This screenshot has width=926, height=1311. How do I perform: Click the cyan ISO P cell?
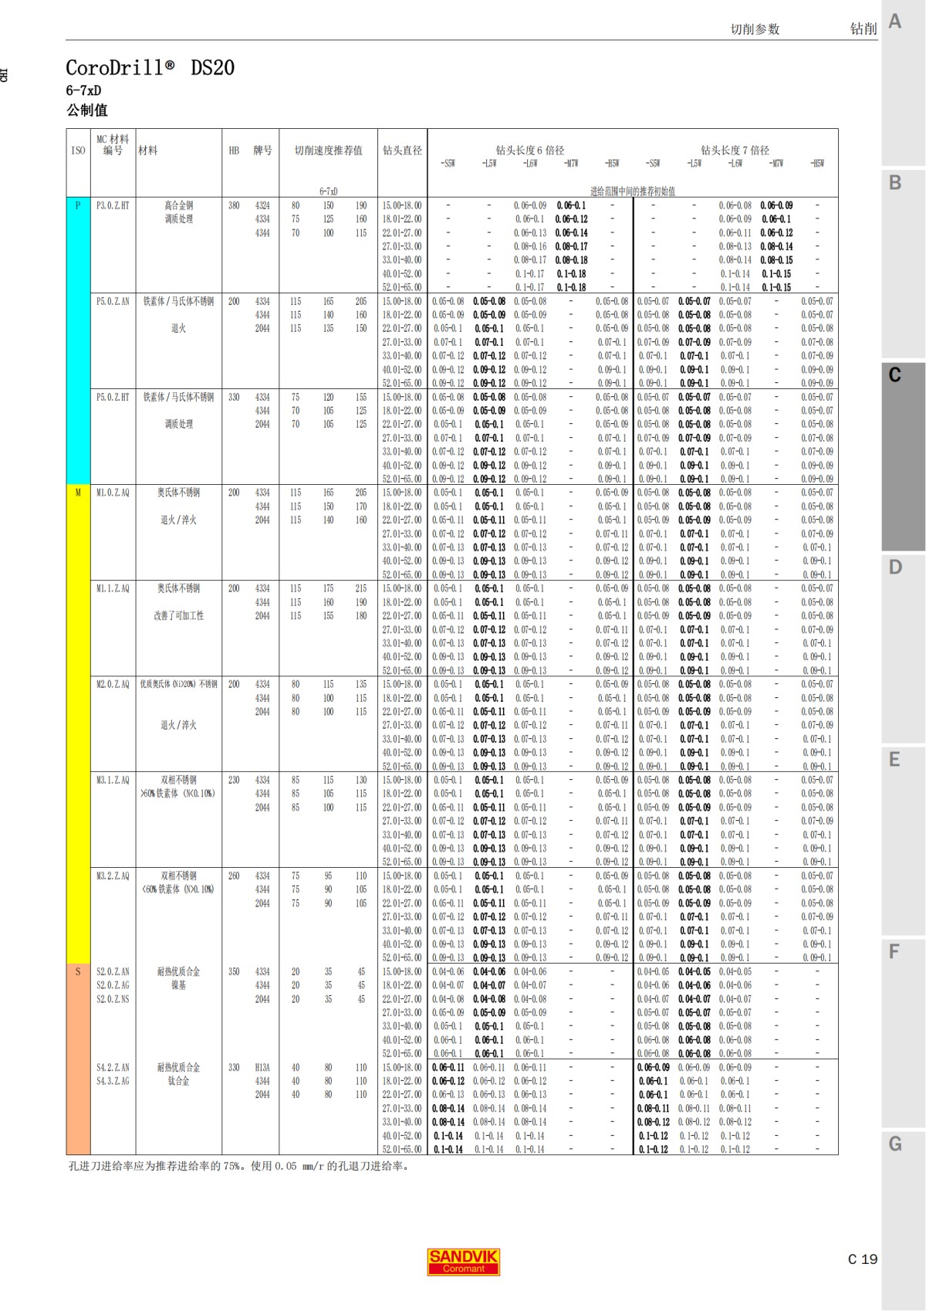coord(78,341)
